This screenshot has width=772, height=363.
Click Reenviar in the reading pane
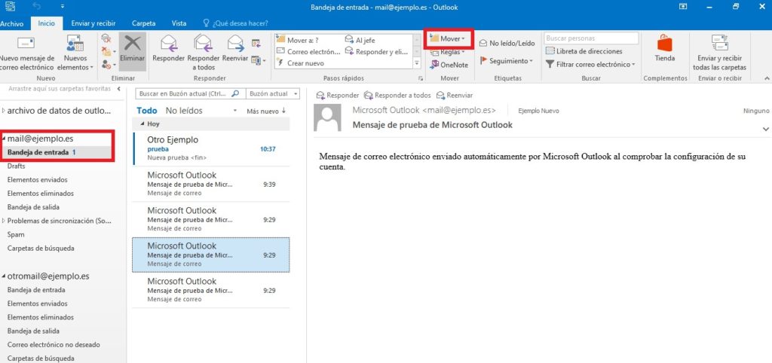pos(455,96)
